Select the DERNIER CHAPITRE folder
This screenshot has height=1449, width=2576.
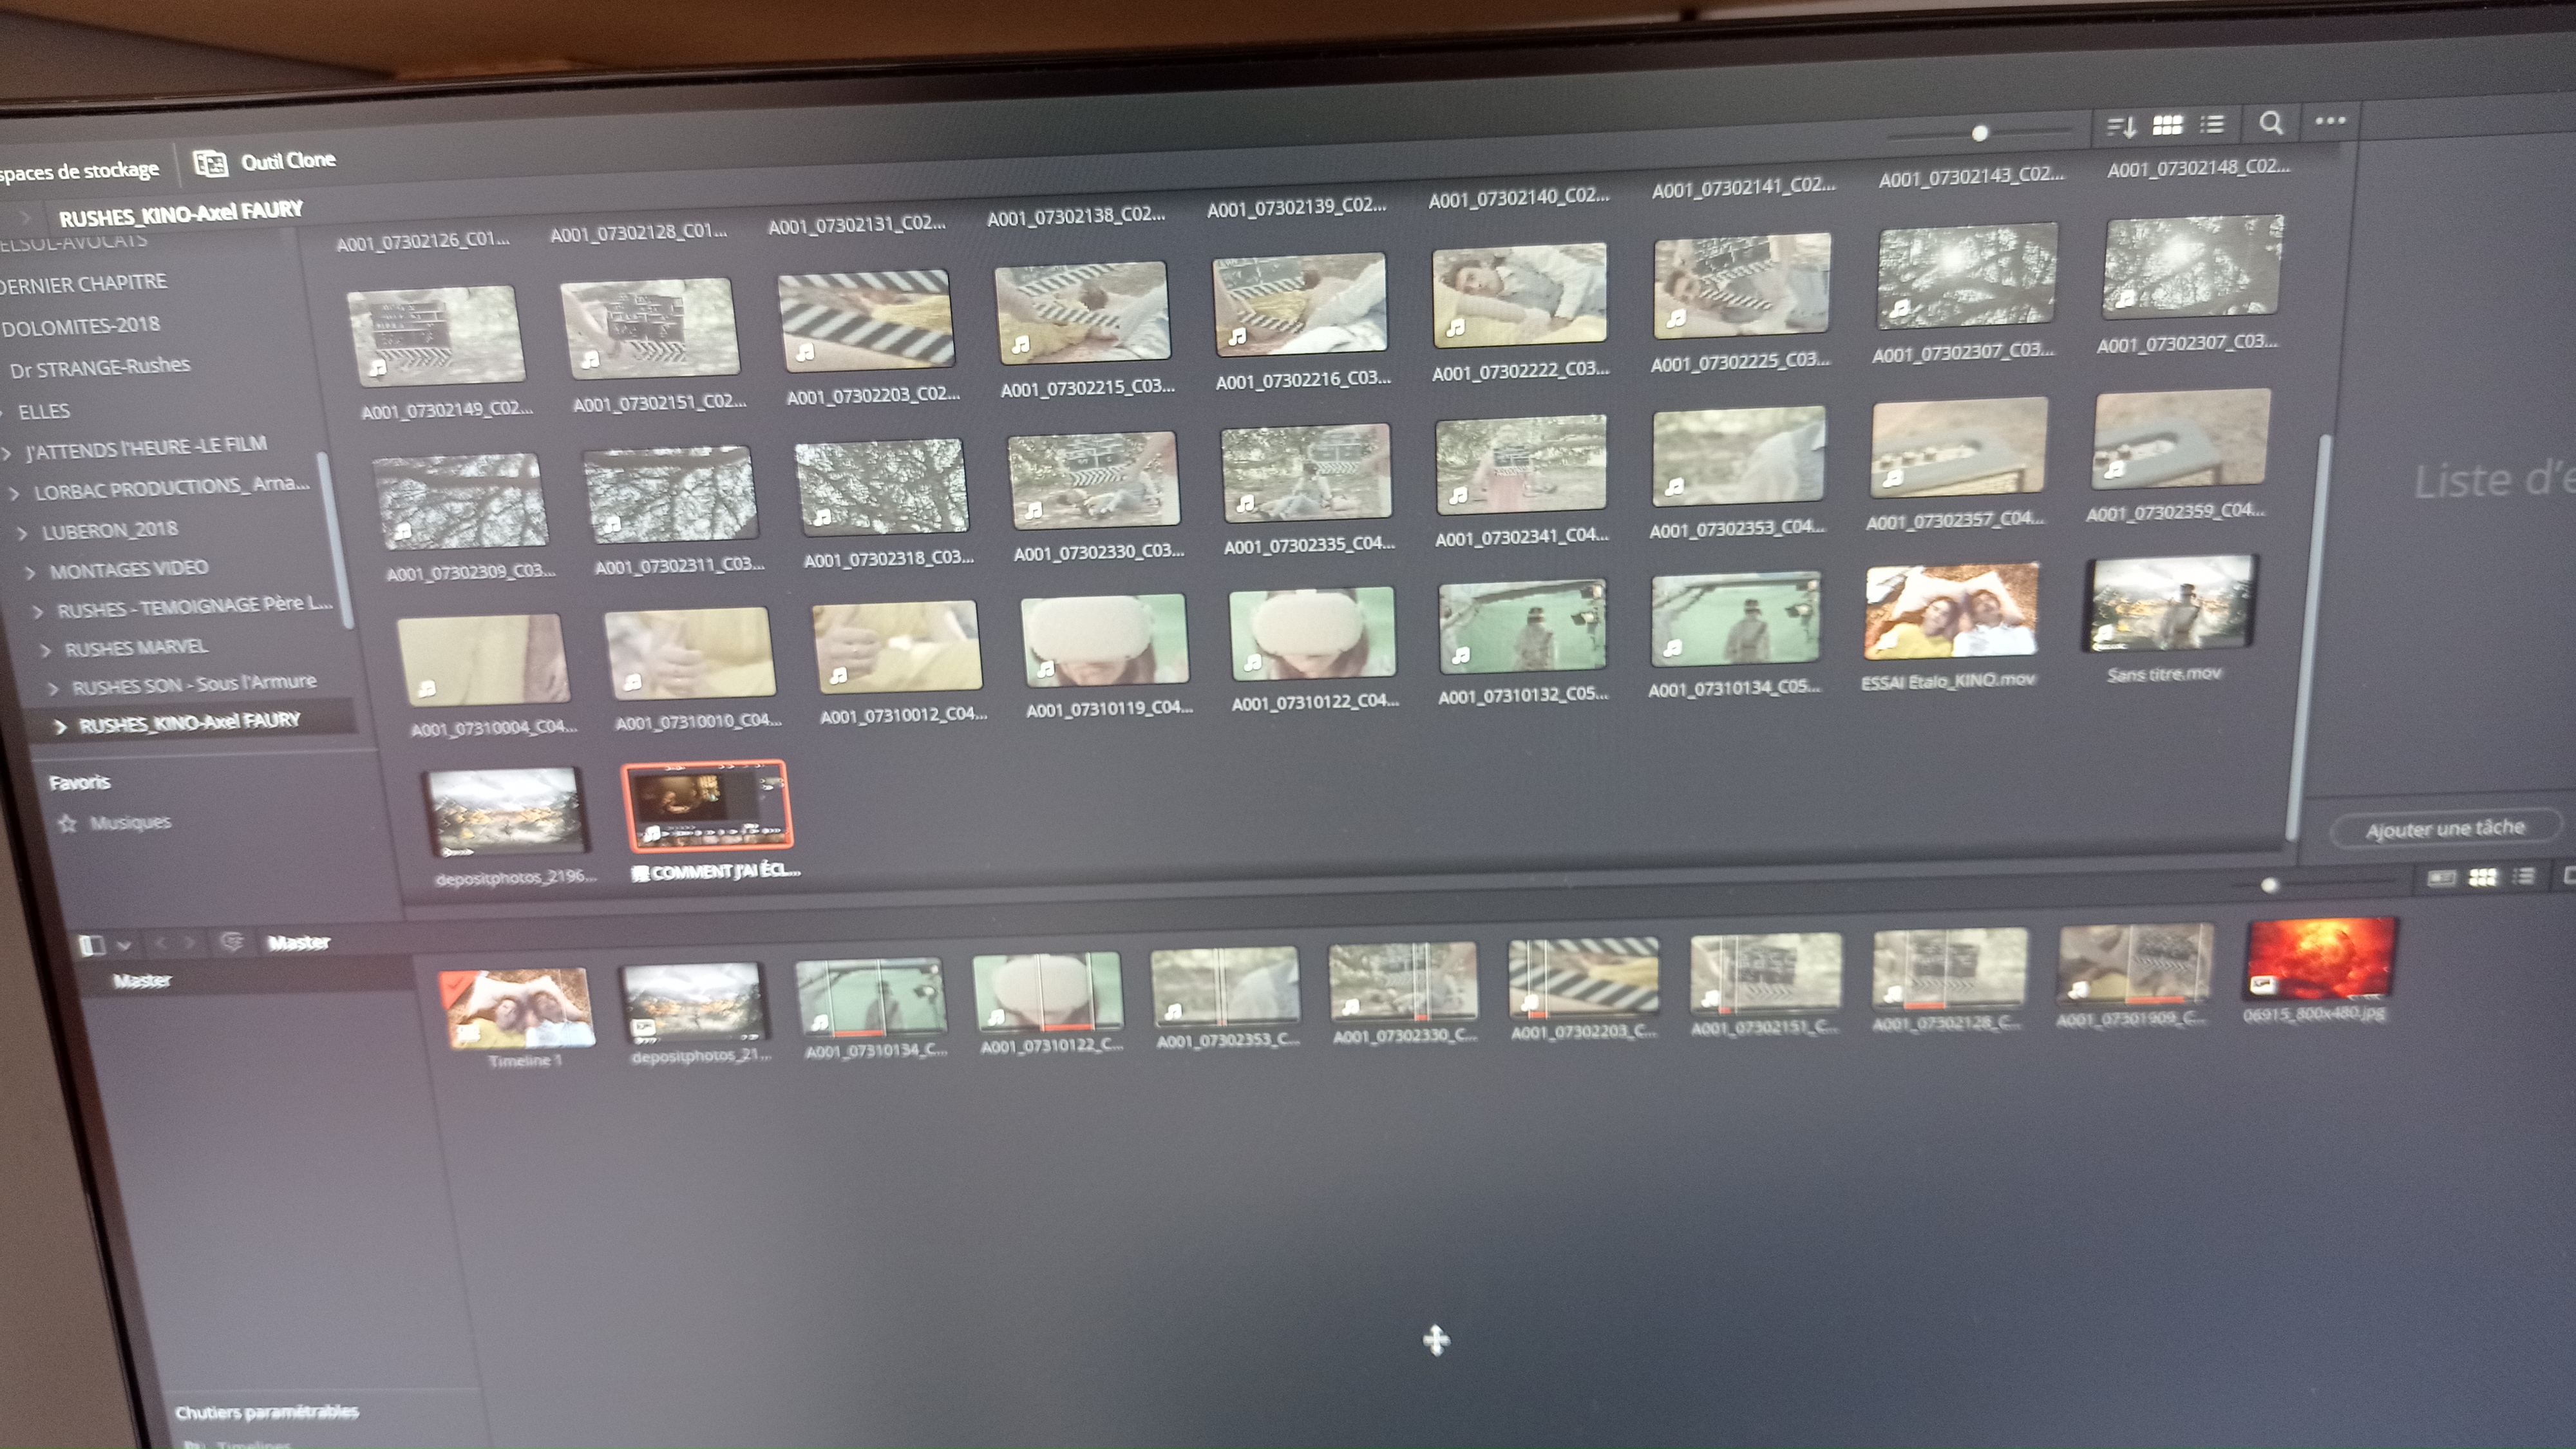point(85,284)
